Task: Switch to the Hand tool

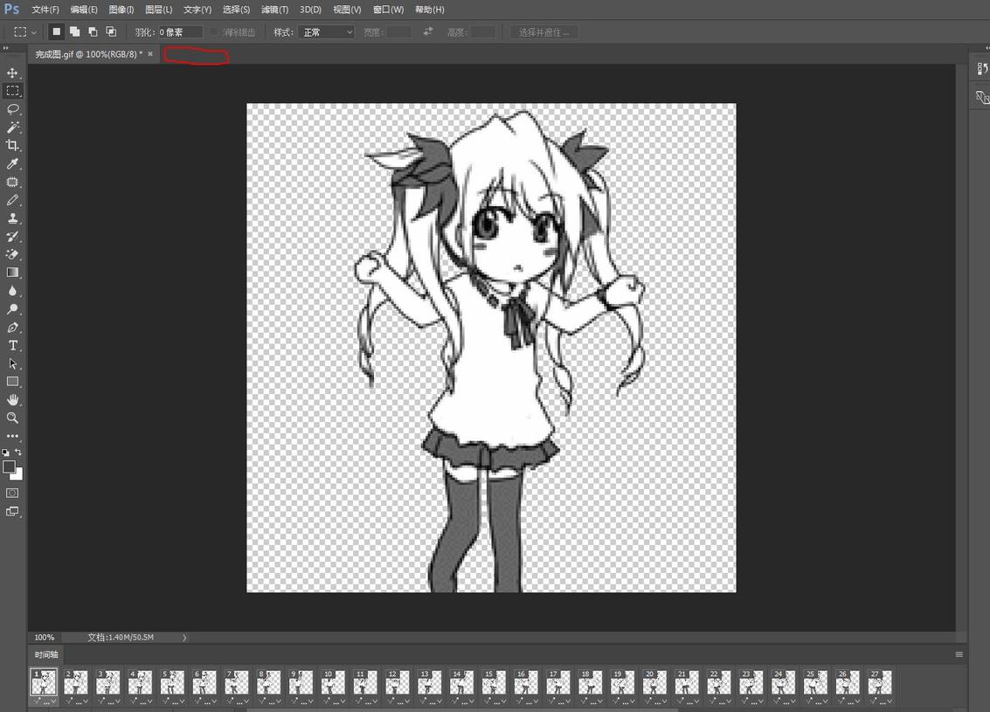Action: (x=12, y=400)
